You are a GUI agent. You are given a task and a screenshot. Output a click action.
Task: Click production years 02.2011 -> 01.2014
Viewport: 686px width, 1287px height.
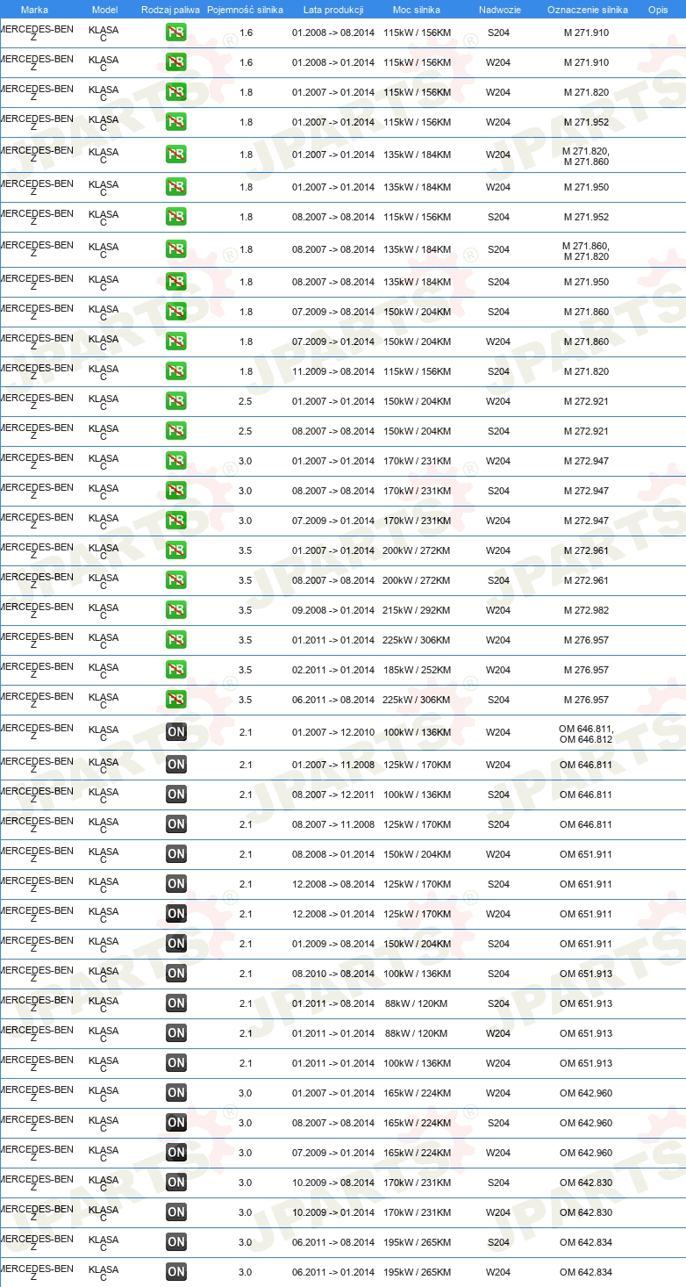point(333,670)
